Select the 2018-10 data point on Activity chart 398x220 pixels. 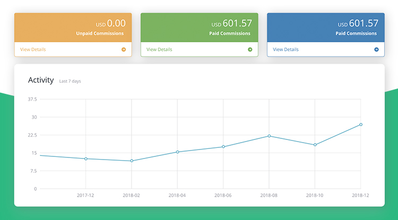coord(315,145)
